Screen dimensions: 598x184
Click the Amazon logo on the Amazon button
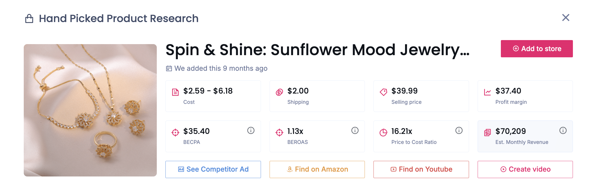[290, 169]
